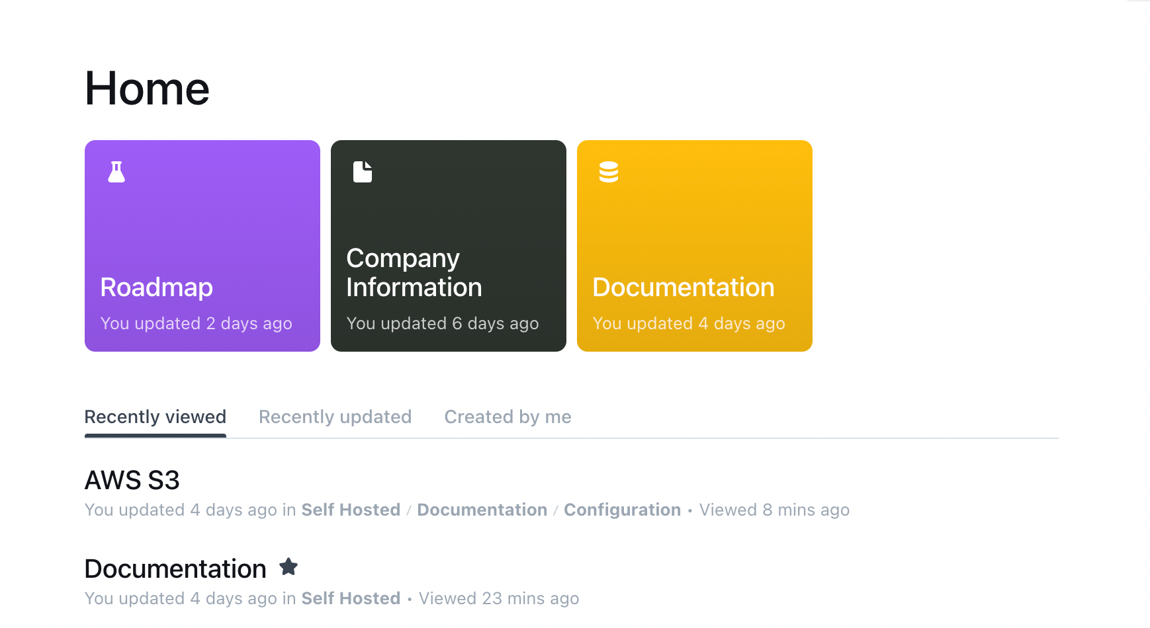The height and width of the screenshot is (628, 1150).
Task: Click "You updated 6 days ago" card text
Action: coord(443,323)
